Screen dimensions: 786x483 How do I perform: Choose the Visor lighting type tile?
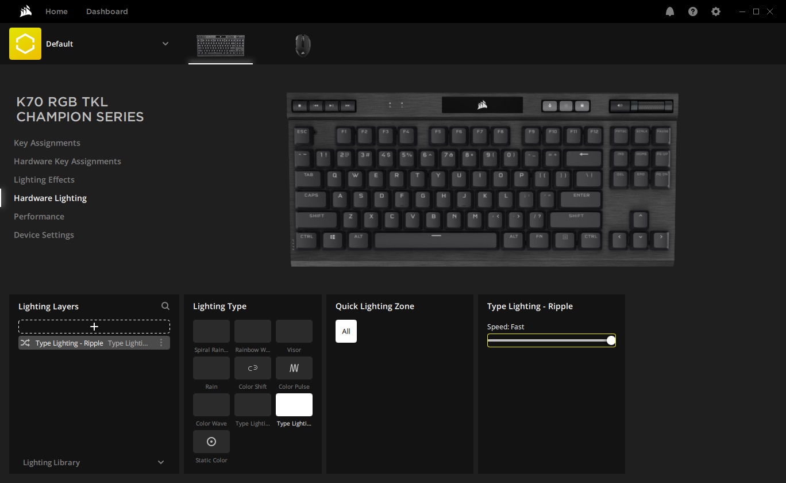point(294,331)
